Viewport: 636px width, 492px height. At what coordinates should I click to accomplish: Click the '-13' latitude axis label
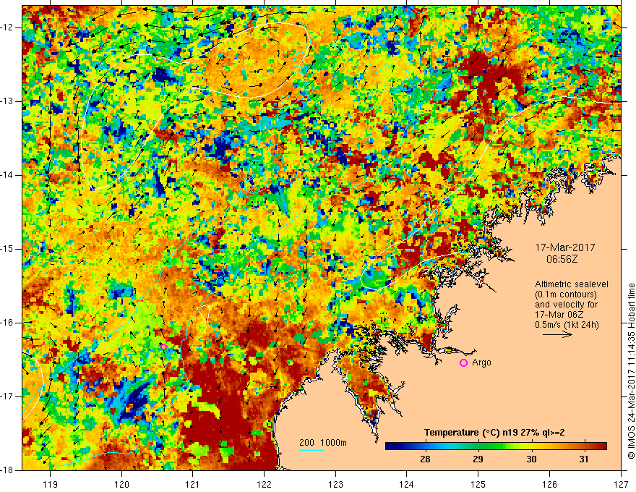(x=7, y=101)
